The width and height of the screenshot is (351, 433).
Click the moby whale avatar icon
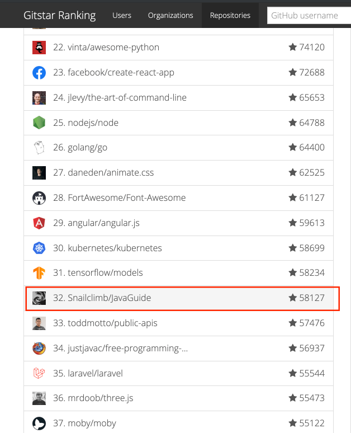click(39, 423)
